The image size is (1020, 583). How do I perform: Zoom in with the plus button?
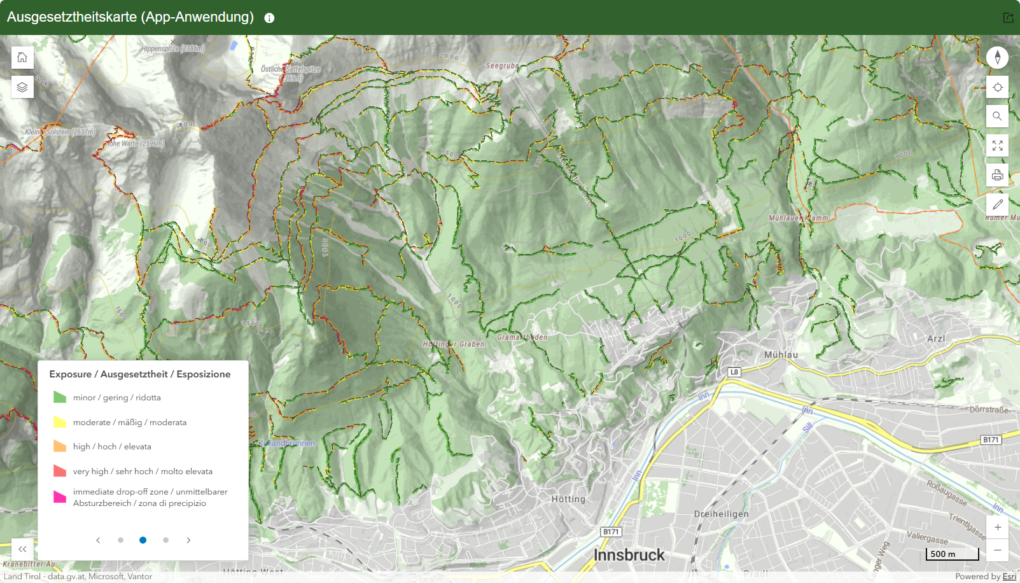pyautogui.click(x=997, y=527)
